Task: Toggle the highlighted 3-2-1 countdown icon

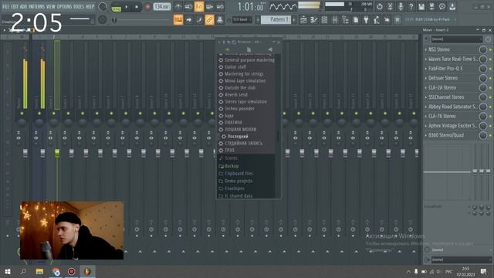Action: pyautogui.click(x=199, y=7)
